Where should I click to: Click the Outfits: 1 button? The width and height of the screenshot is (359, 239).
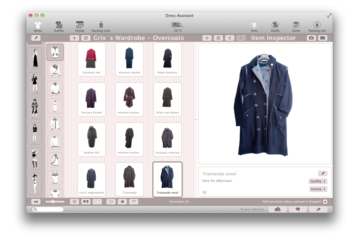pyautogui.click(x=318, y=181)
